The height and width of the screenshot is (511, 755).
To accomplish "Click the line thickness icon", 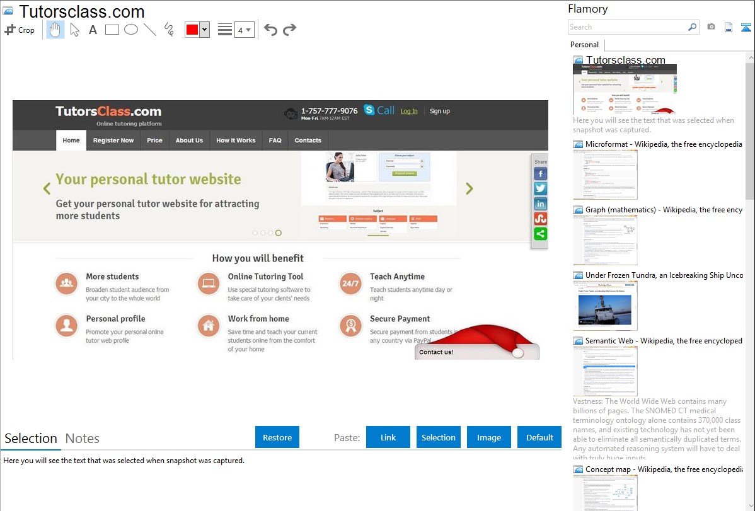I will (225, 30).
